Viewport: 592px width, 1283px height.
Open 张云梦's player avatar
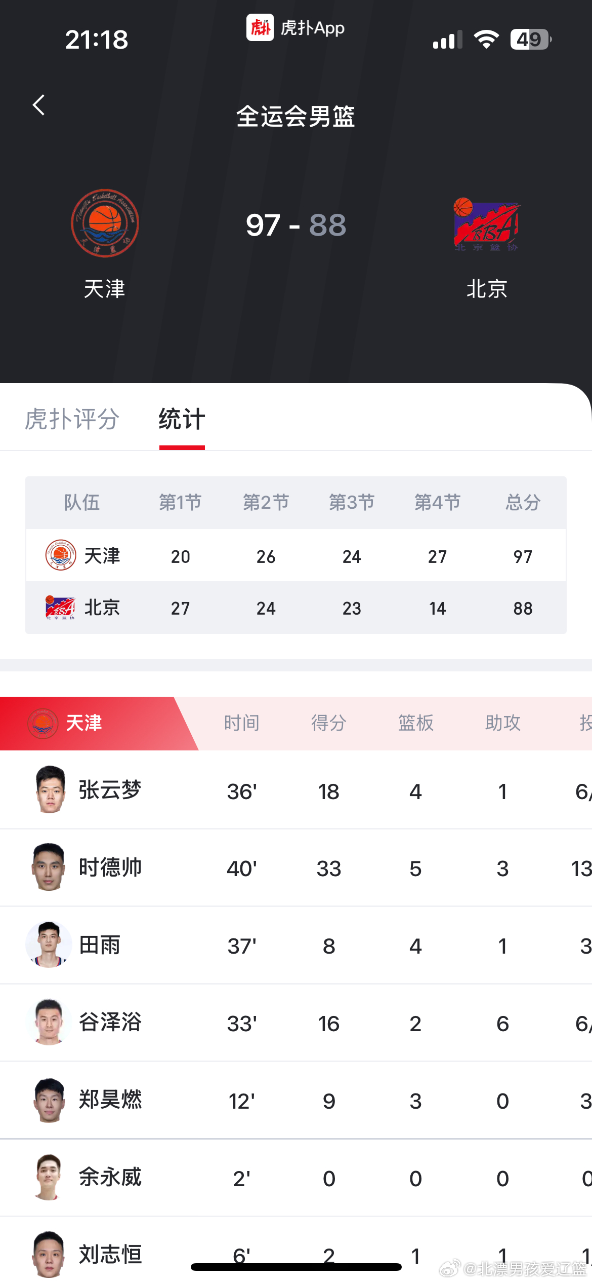(49, 790)
